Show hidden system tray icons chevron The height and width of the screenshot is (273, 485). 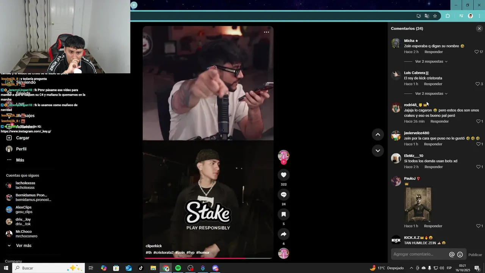tap(411, 268)
